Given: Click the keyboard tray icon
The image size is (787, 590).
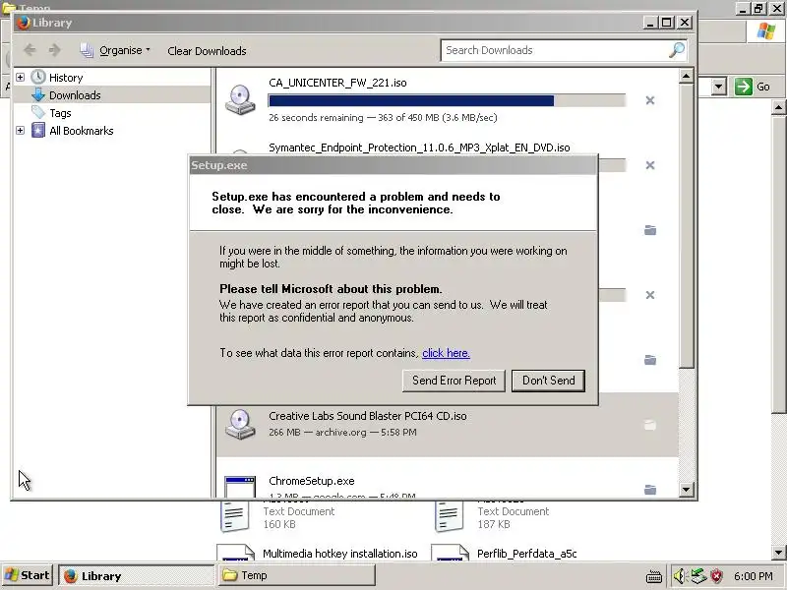Looking at the screenshot, I should 653,577.
